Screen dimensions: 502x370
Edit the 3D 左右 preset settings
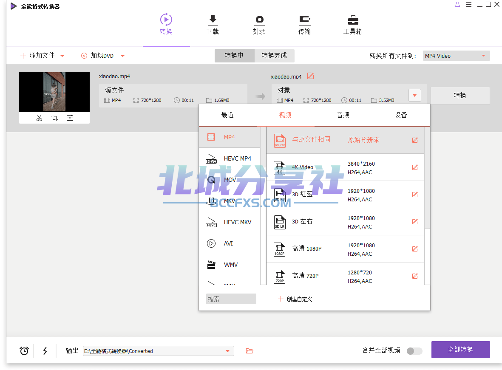(415, 221)
